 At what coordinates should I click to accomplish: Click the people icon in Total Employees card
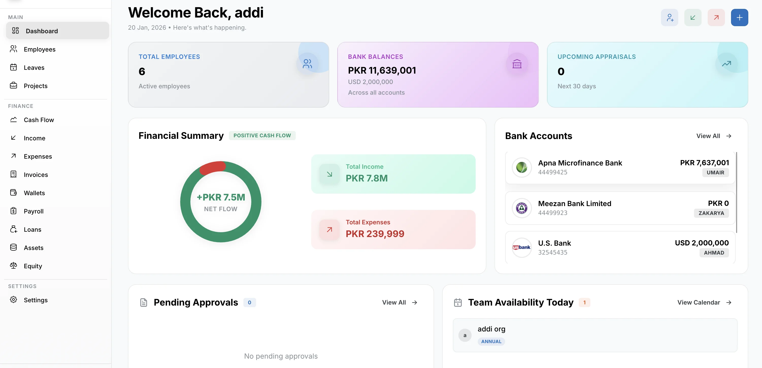point(307,64)
